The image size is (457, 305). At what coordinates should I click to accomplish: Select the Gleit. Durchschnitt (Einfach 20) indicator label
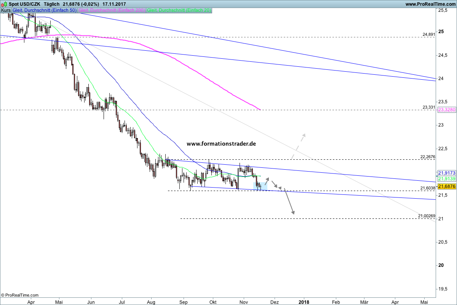179,10
